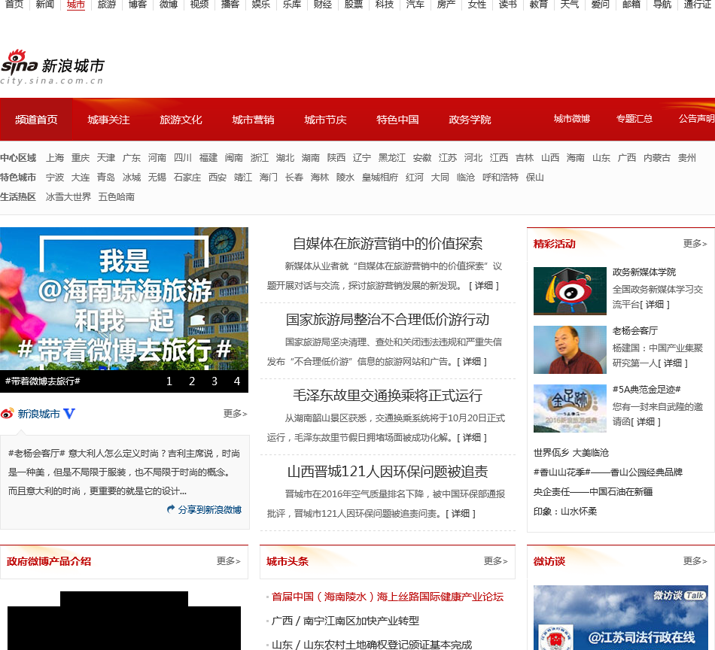Viewport: 715px width, 650px height.
Task: Expand 更多 in 城市头条 panel
Action: click(x=496, y=560)
